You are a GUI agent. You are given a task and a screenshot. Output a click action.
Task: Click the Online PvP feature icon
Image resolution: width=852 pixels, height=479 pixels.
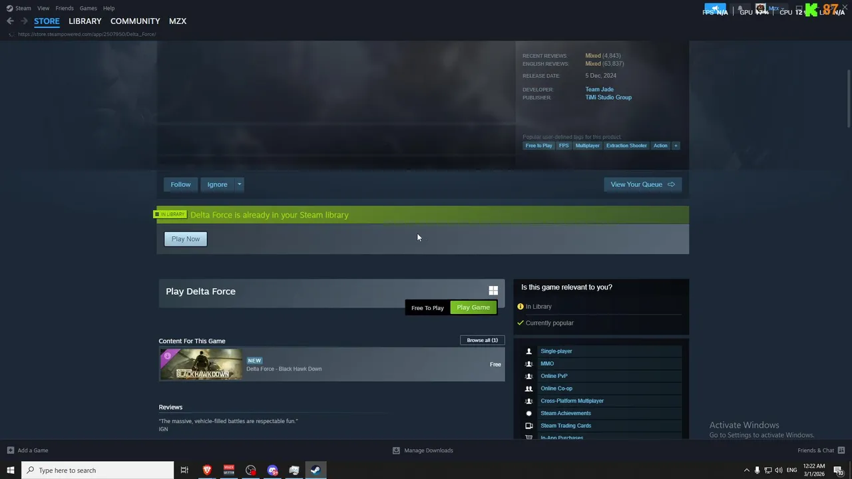coord(529,376)
